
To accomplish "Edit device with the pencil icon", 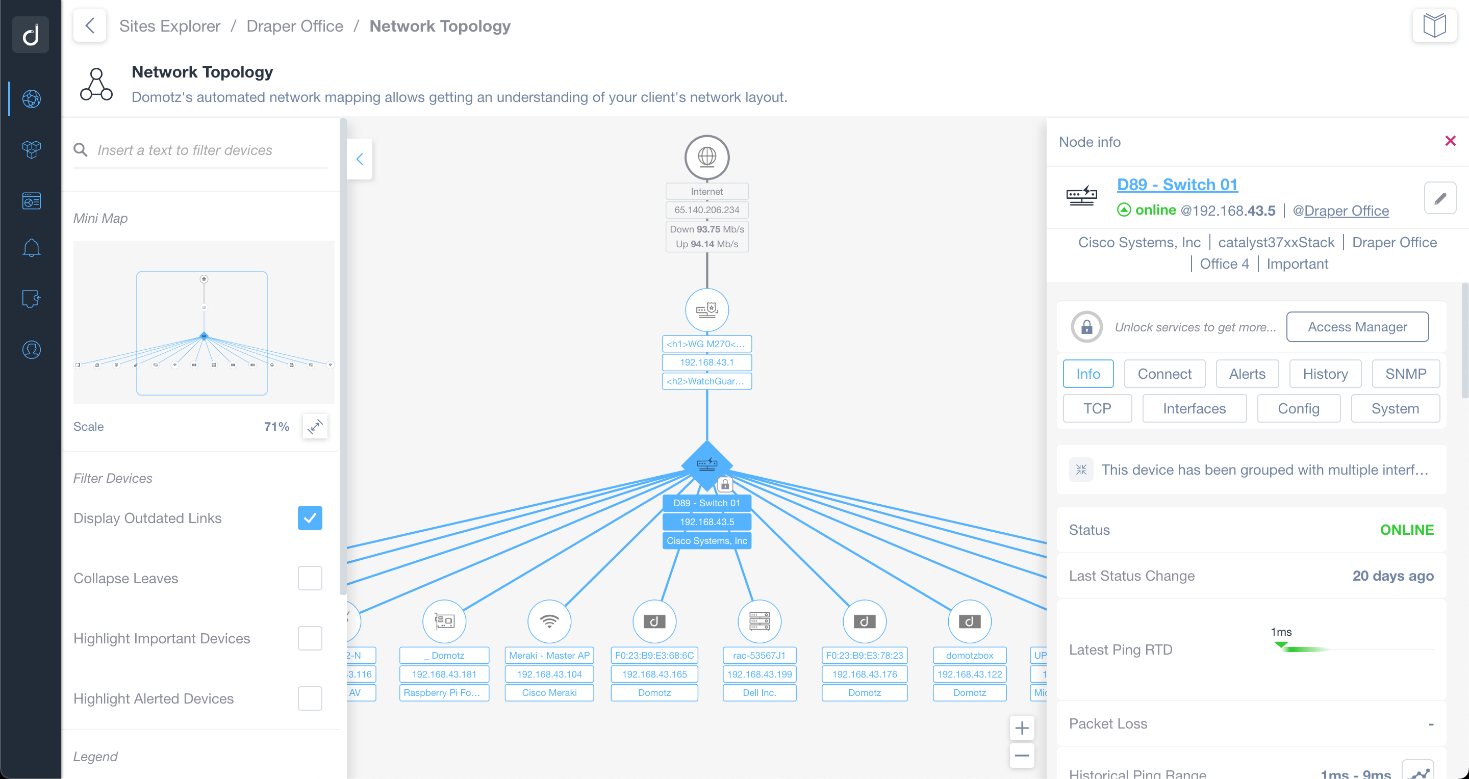I will (1440, 198).
